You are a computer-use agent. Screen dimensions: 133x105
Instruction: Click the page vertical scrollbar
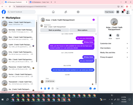[132, 51]
